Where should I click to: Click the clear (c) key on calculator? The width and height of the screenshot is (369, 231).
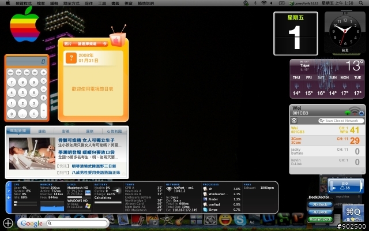click(33, 114)
